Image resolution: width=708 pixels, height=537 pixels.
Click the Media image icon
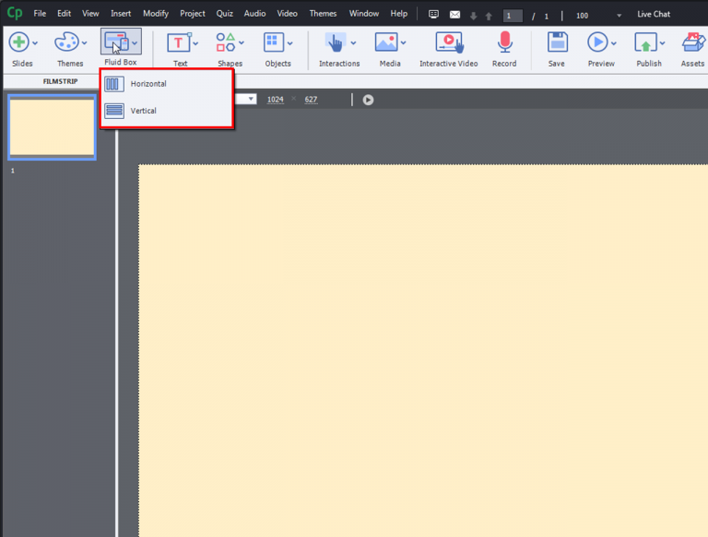coord(386,42)
